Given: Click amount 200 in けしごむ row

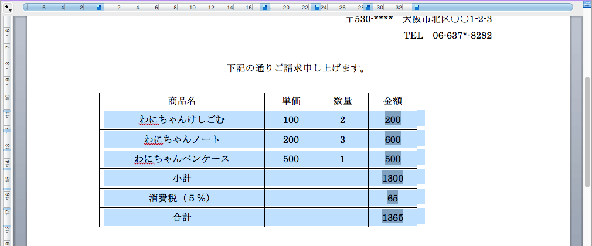Looking at the screenshot, I should (x=393, y=120).
